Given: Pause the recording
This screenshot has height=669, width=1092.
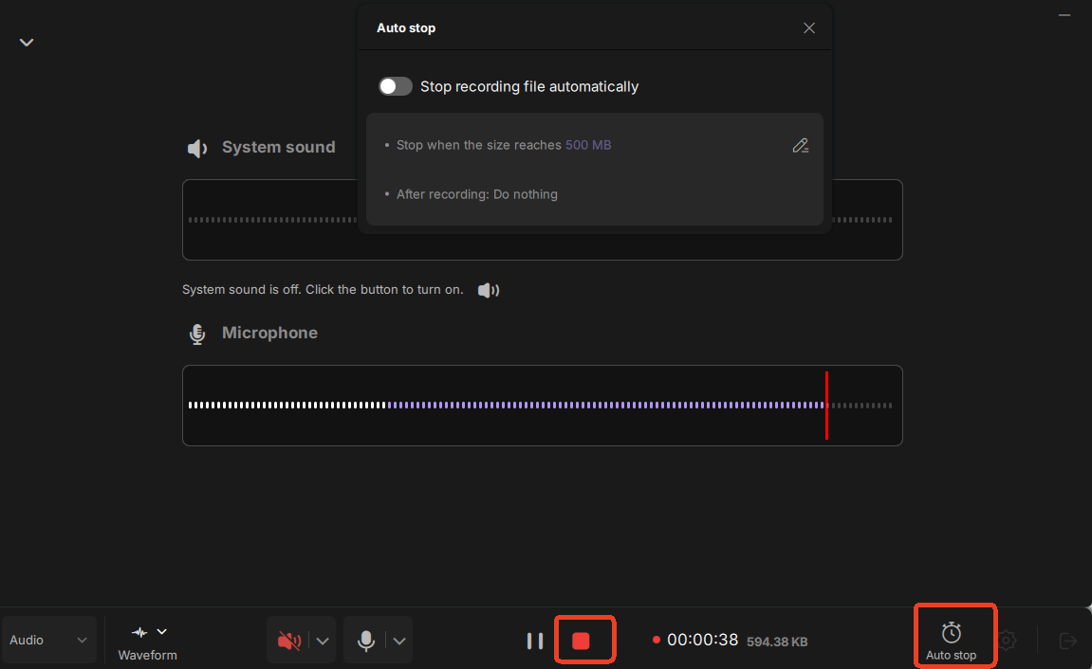Looking at the screenshot, I should coord(535,641).
